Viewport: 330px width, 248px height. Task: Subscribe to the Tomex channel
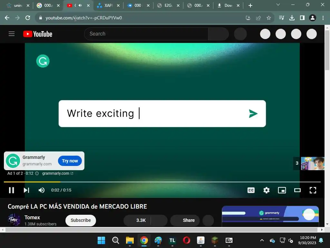click(81, 220)
